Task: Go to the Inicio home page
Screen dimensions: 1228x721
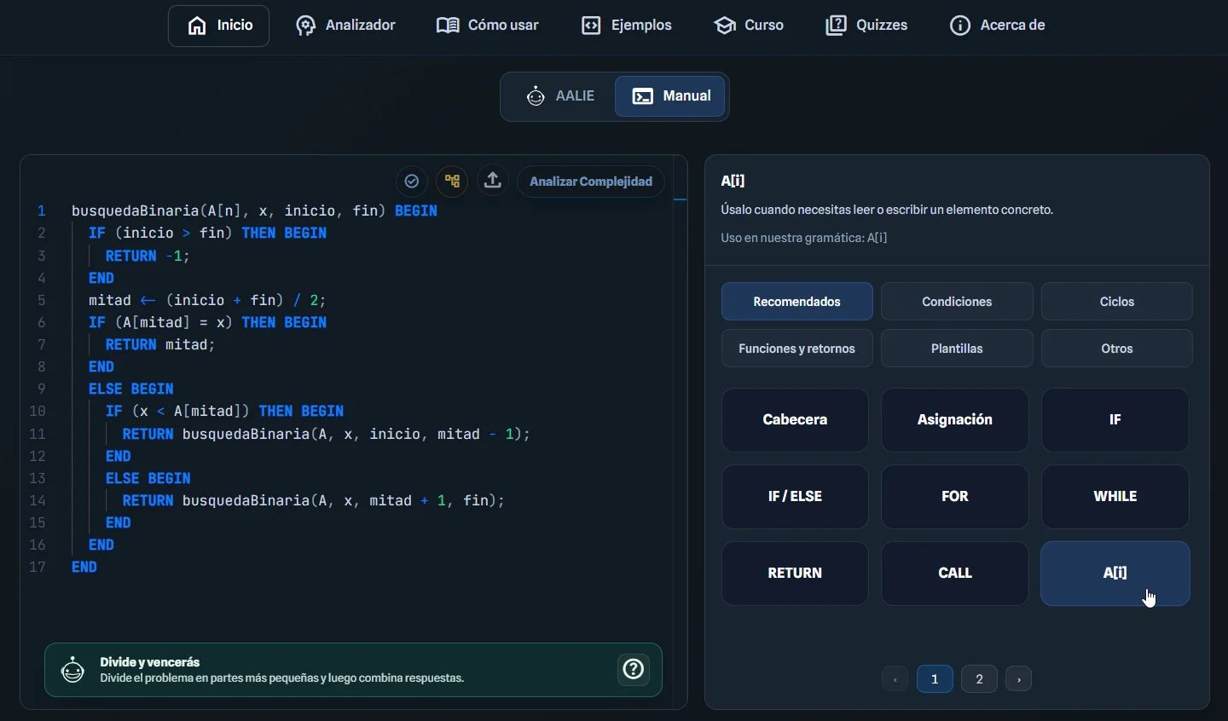Action: point(219,26)
